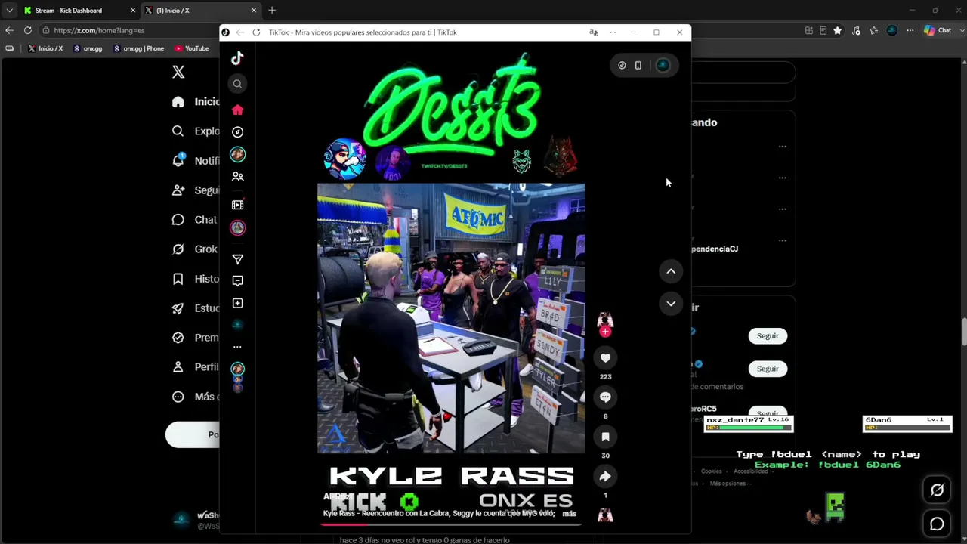Image resolution: width=967 pixels, height=544 pixels.
Task: Open Perfil in the X sidebar
Action: pyautogui.click(x=196, y=367)
